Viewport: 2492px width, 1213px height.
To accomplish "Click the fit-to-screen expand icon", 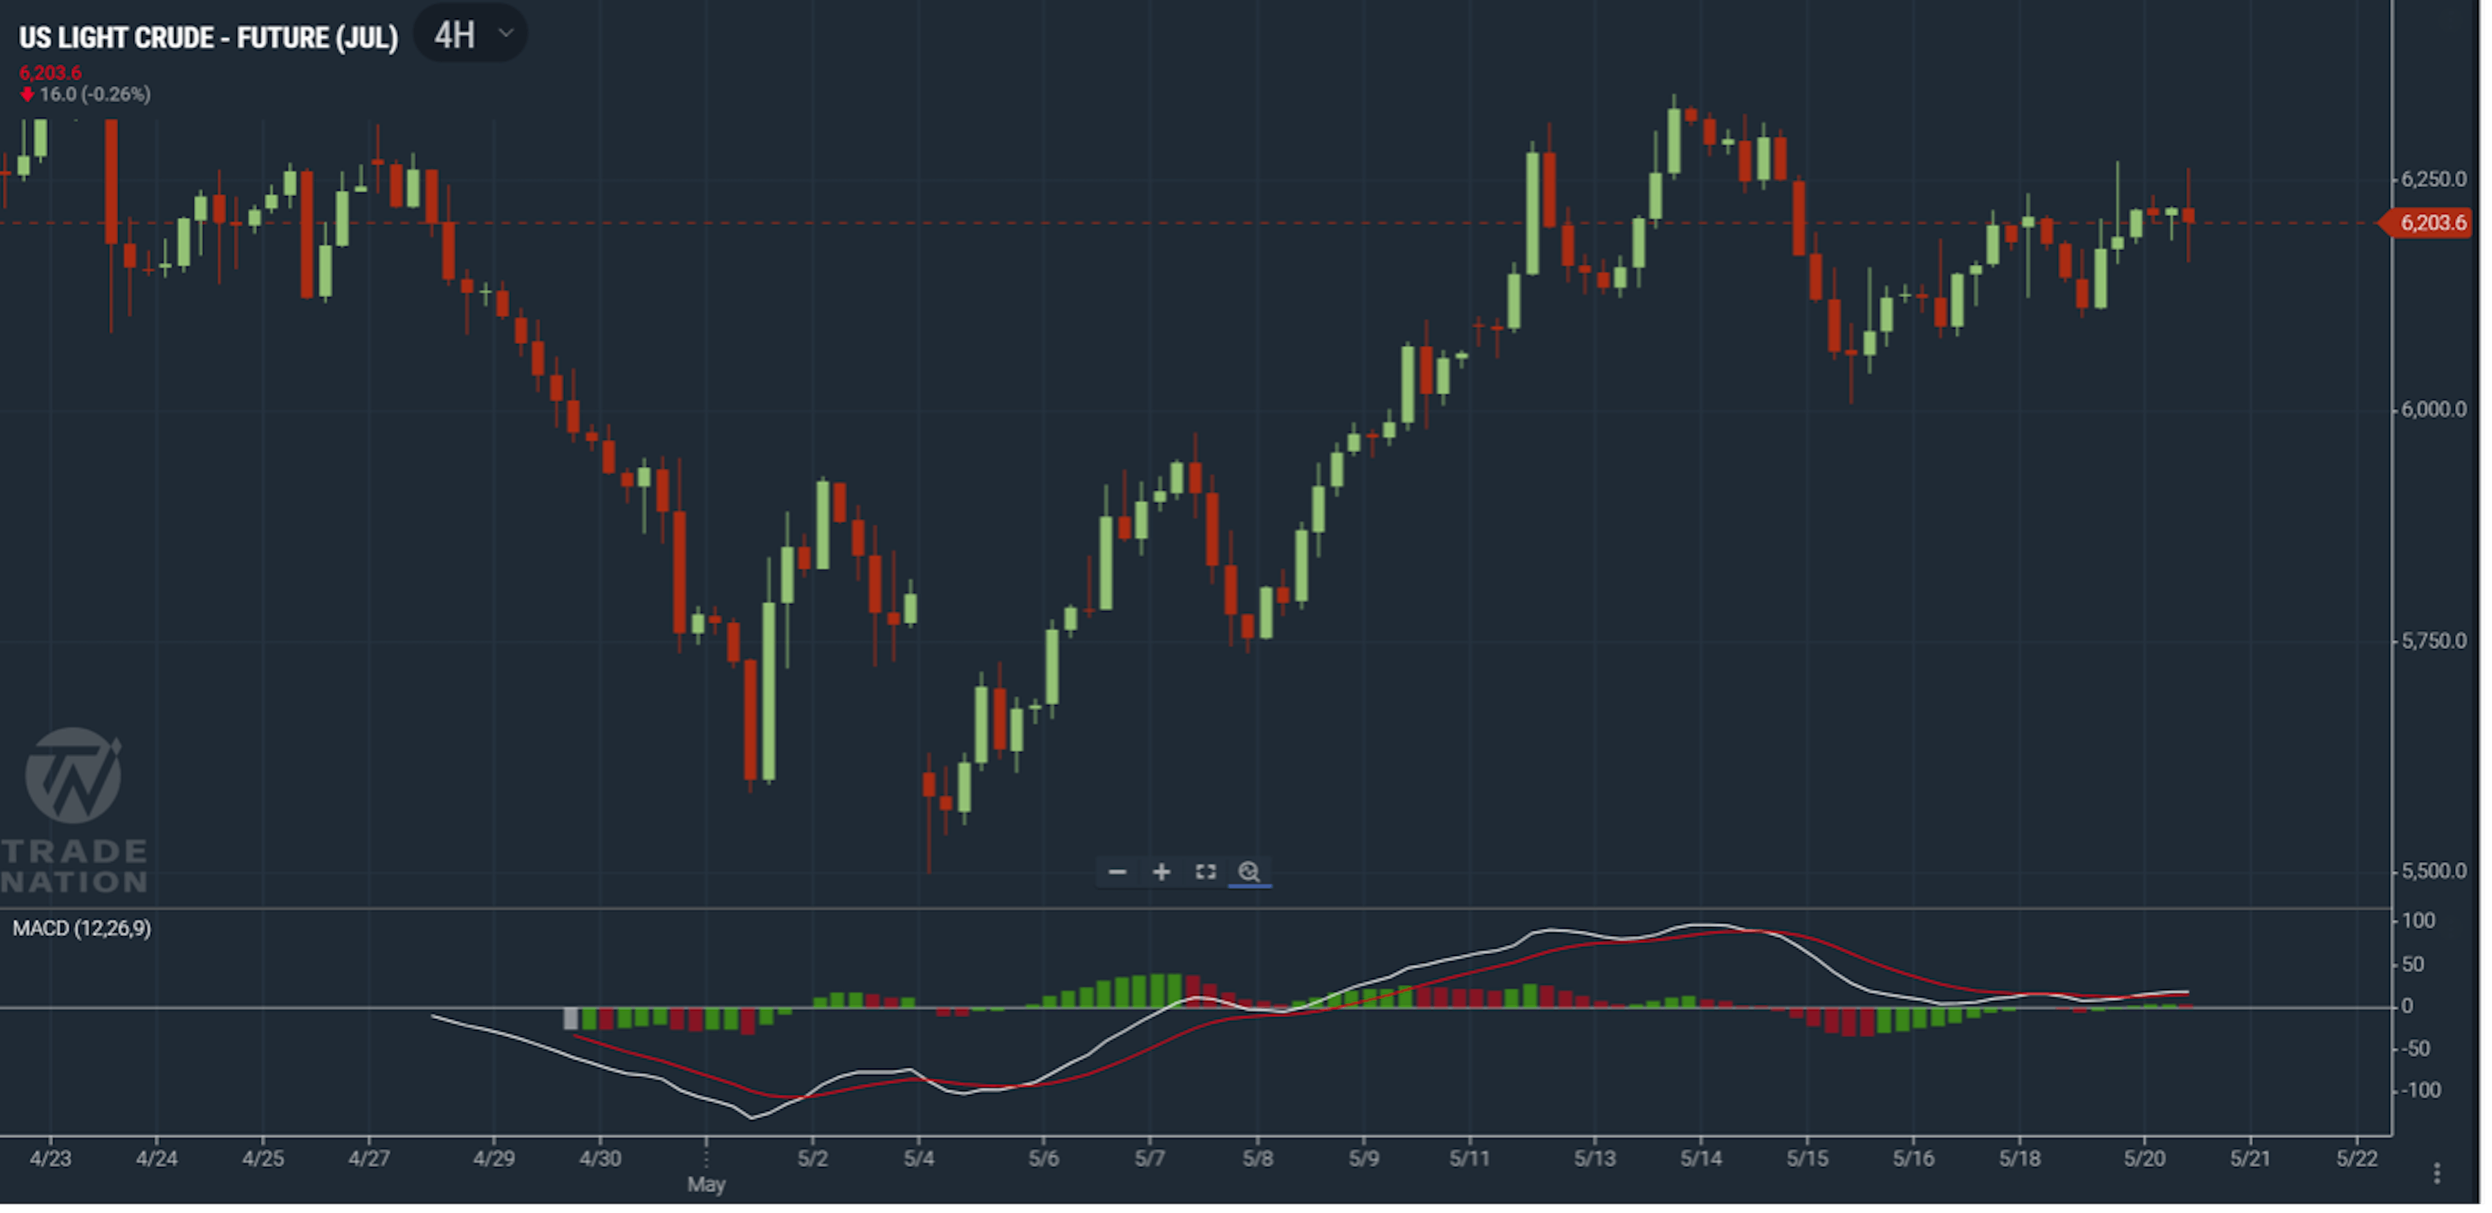I will [x=1205, y=872].
